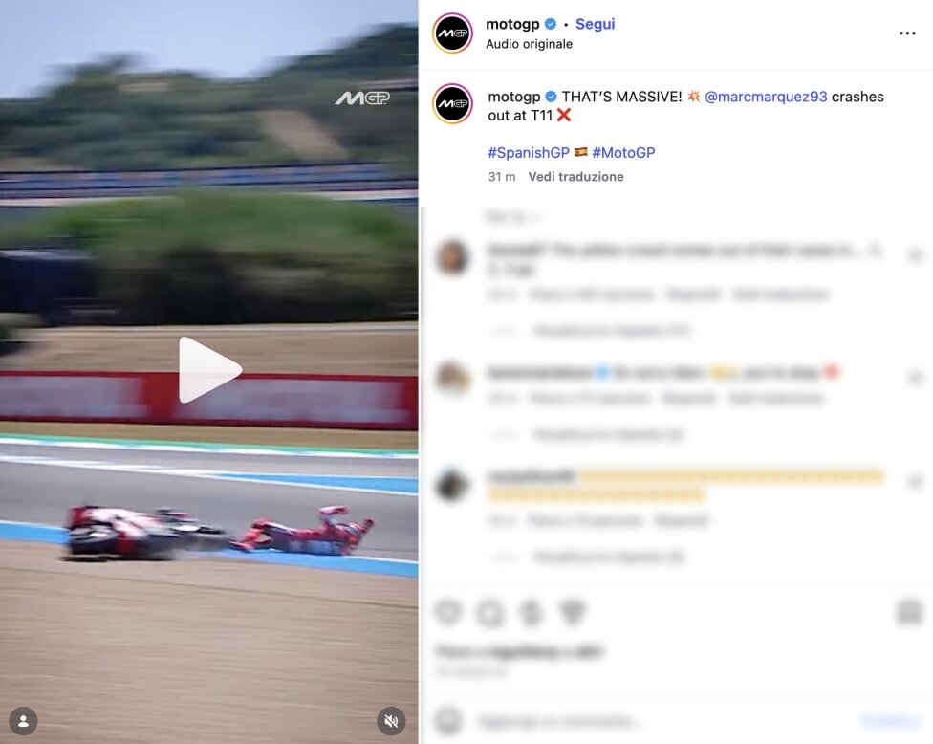Open the three-dot post options menu
The height and width of the screenshot is (744, 933).
pos(907,33)
